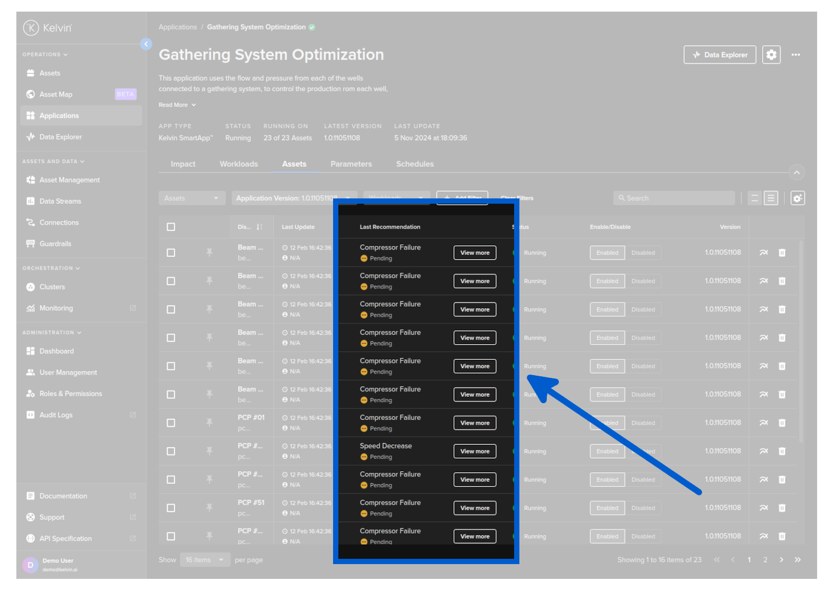834x591 pixels.
Task: Open the Assets filter dropdown
Action: (x=192, y=198)
